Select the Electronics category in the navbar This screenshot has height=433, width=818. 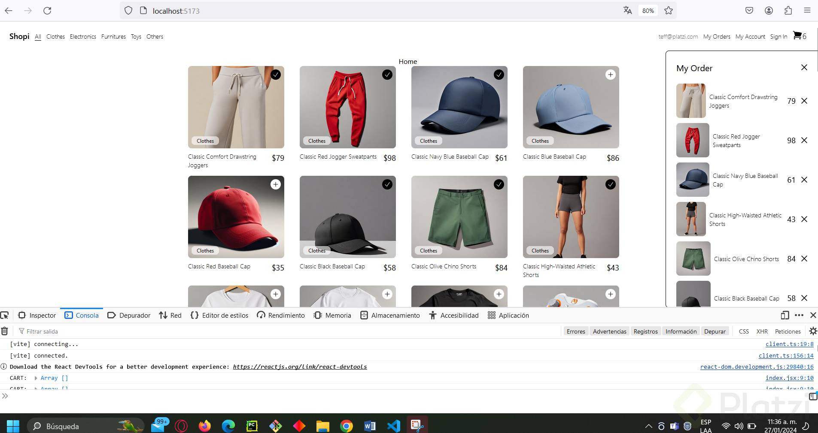tap(83, 36)
